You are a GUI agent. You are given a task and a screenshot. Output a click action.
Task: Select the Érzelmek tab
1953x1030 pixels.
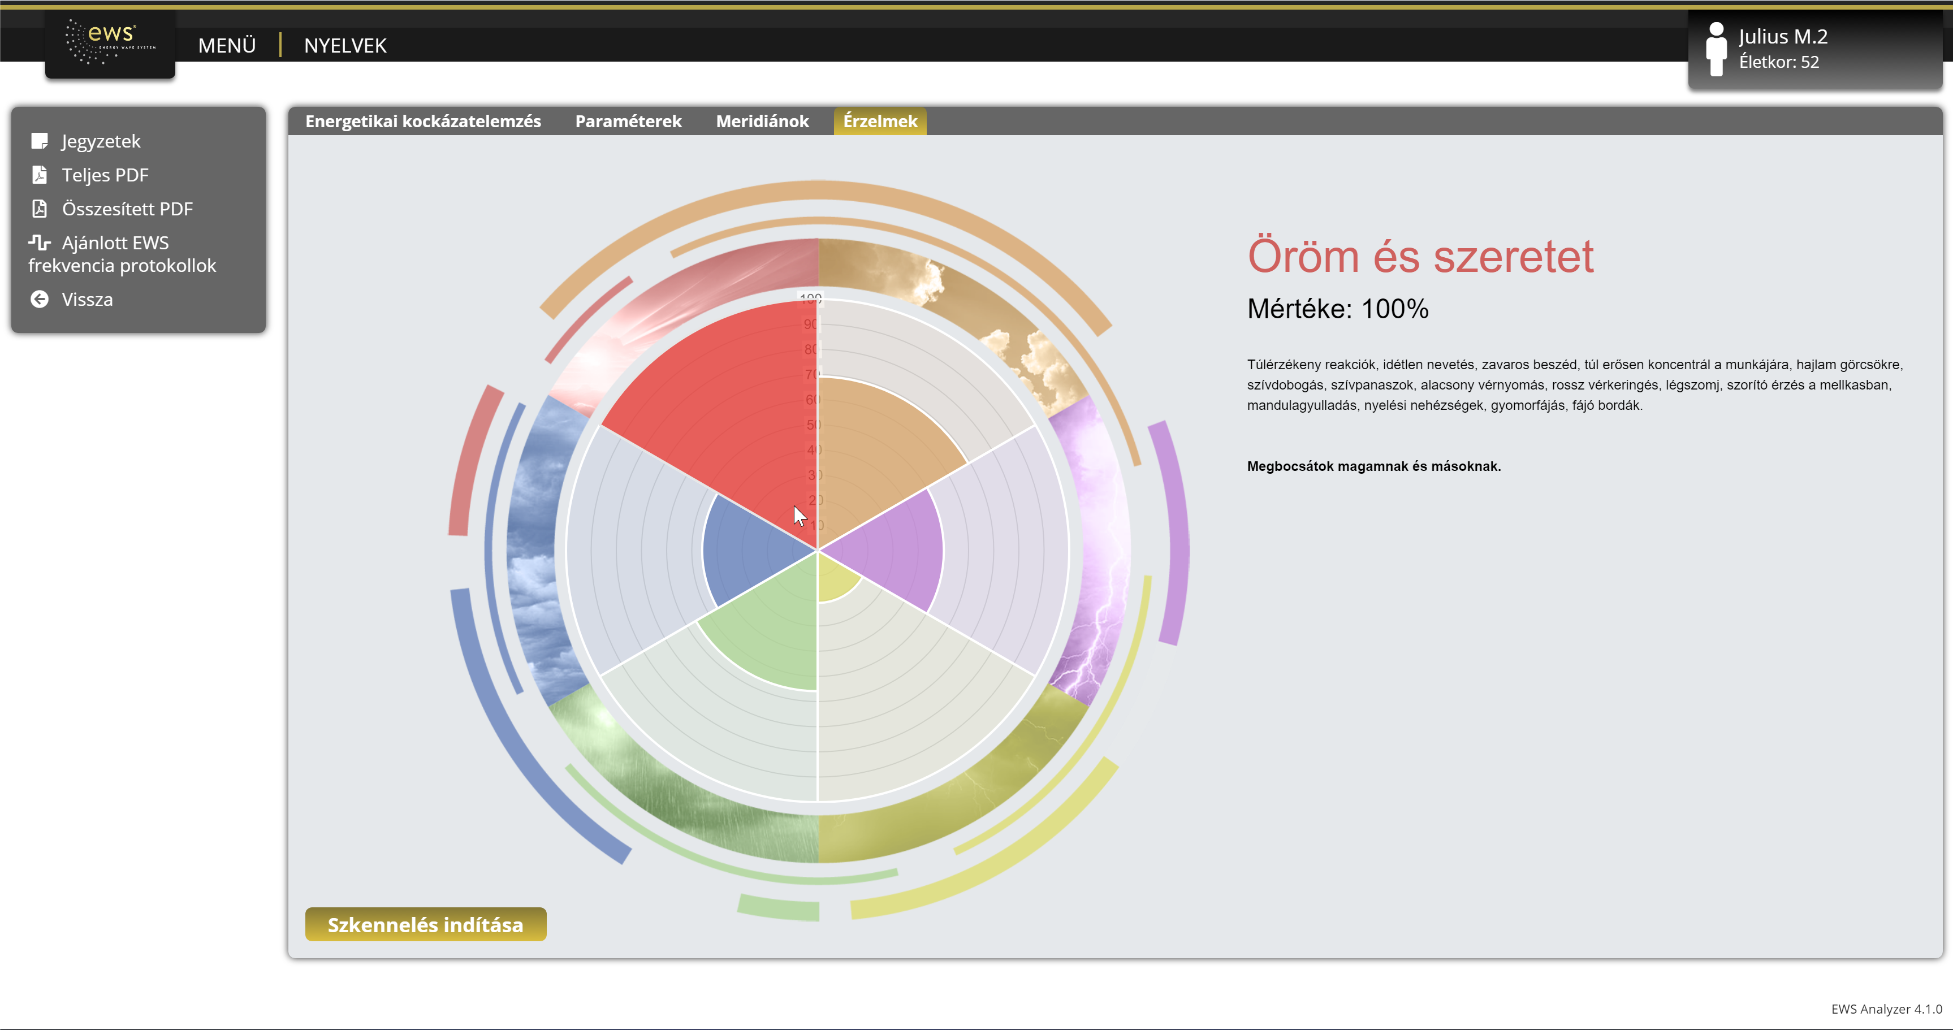(879, 122)
